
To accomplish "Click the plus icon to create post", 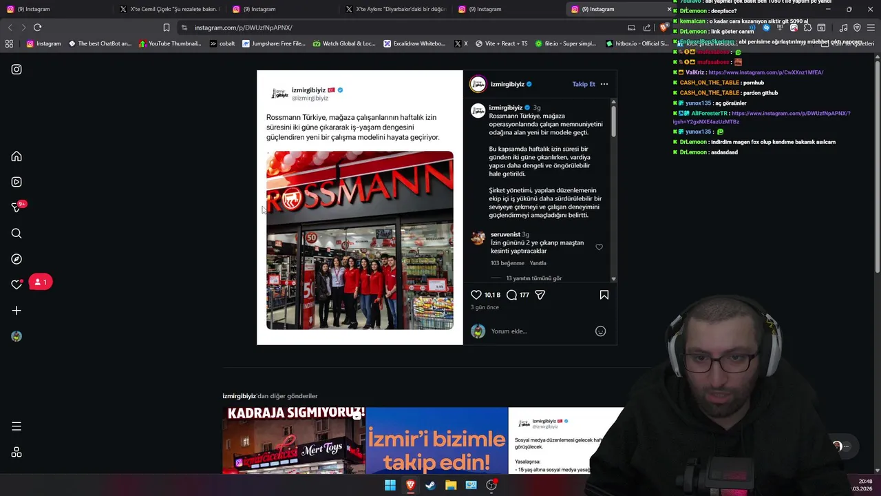I will 17,311.
